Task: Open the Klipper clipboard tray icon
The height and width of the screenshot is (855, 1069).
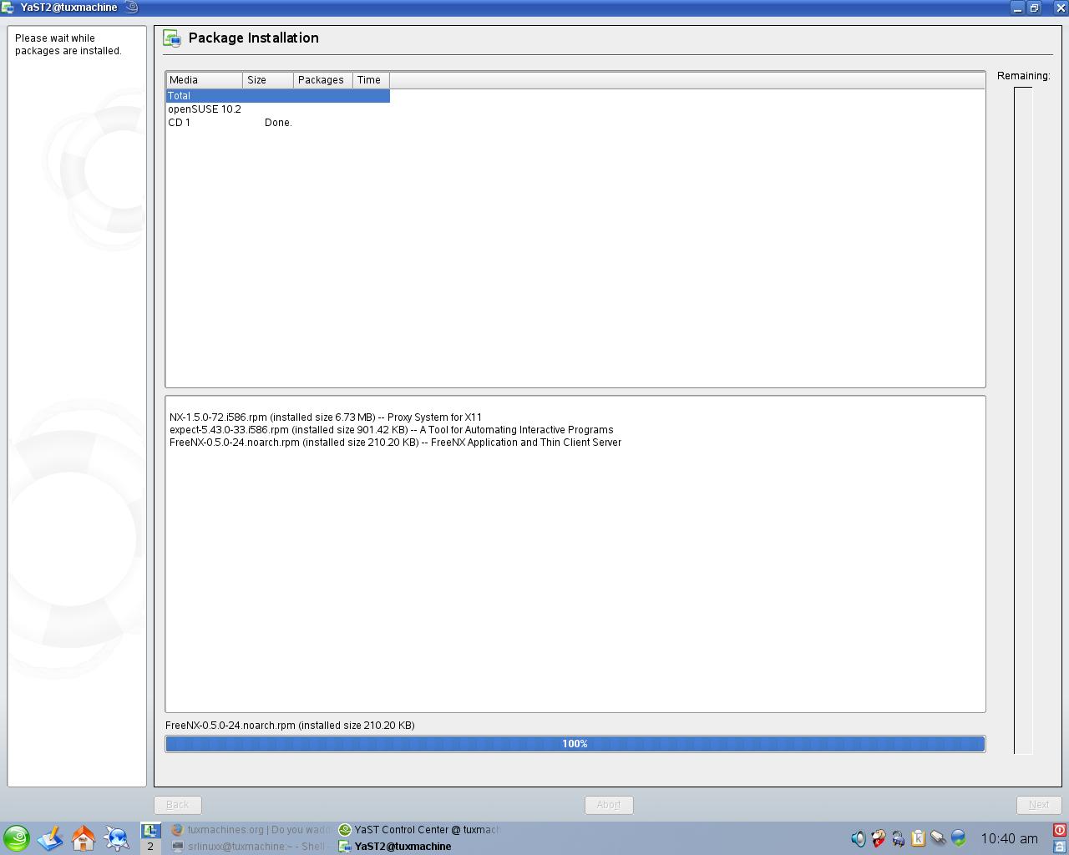Action: (x=918, y=838)
